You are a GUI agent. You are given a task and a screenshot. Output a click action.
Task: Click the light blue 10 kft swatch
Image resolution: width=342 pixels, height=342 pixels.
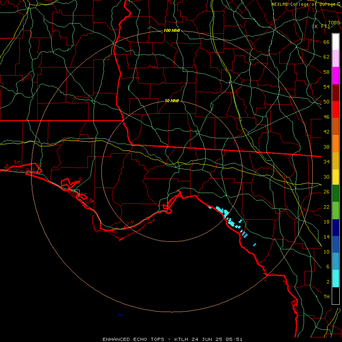click(x=336, y=261)
